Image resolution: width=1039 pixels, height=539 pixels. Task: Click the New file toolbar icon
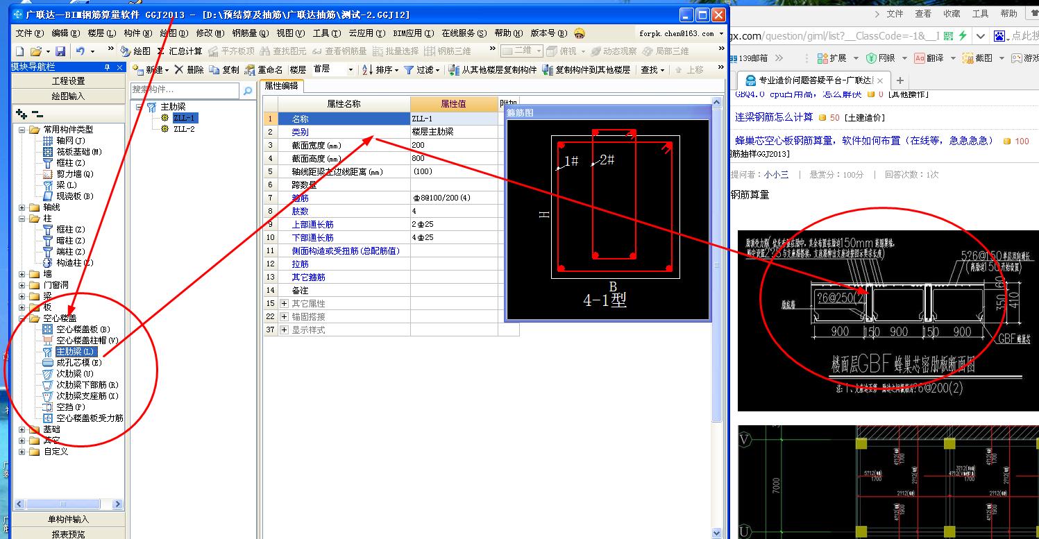point(19,51)
